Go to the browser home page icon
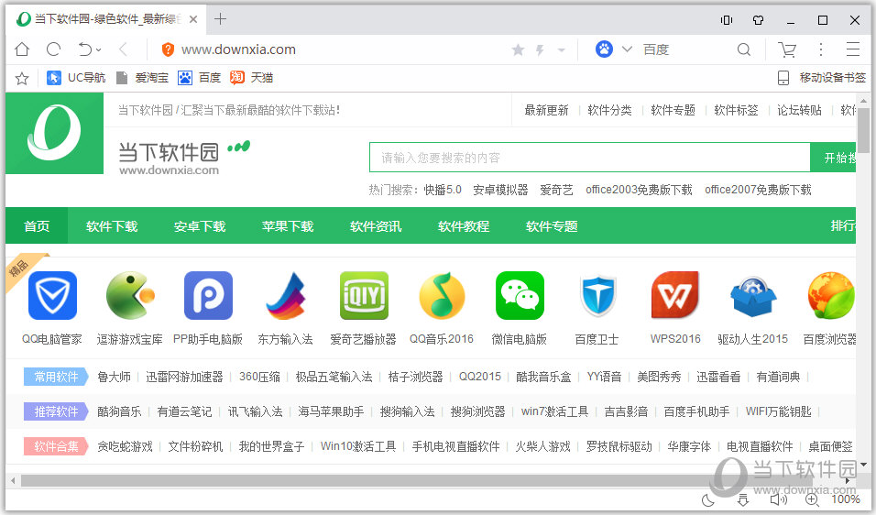The height and width of the screenshot is (515, 876). (x=22, y=49)
